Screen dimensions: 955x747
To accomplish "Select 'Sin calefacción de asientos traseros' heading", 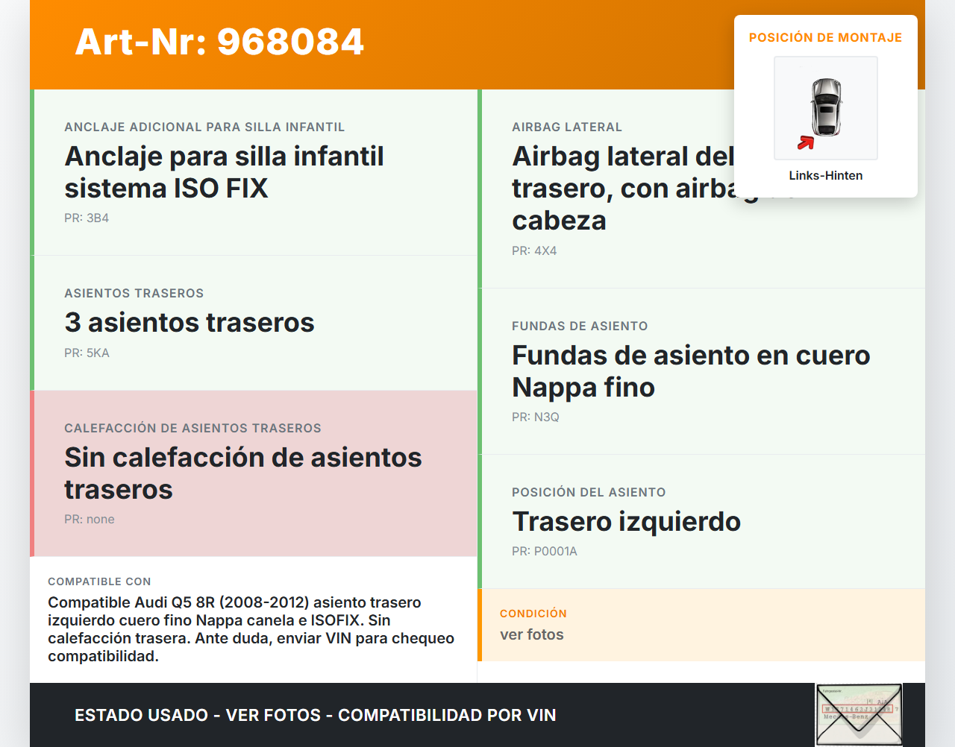I will coord(243,473).
